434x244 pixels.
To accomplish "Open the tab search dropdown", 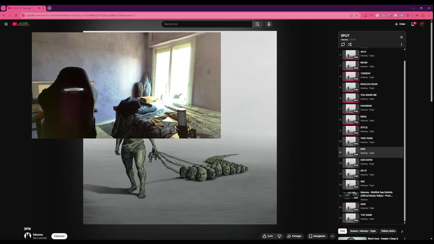I will [x=3, y=8].
